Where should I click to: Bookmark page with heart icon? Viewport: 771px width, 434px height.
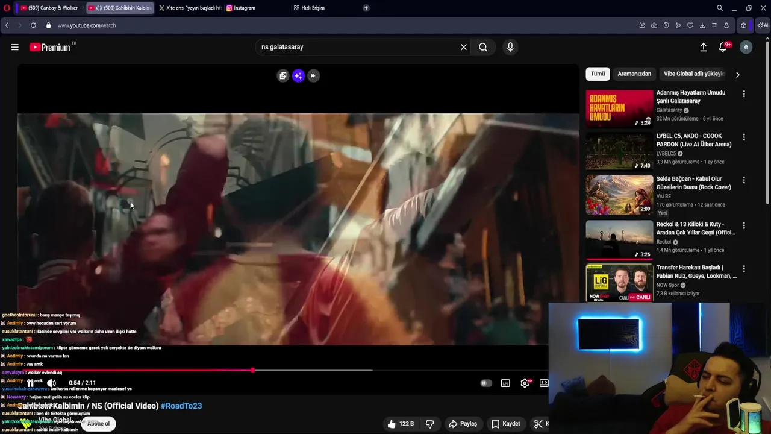point(690,25)
